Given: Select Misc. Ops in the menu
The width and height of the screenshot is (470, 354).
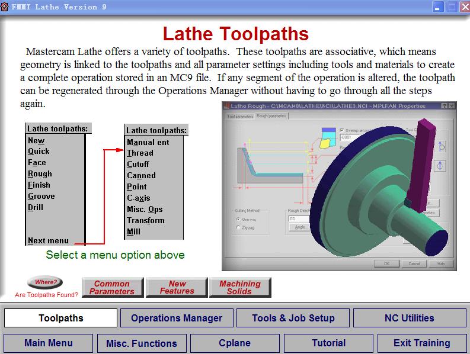Looking at the screenshot, I should click(145, 210).
